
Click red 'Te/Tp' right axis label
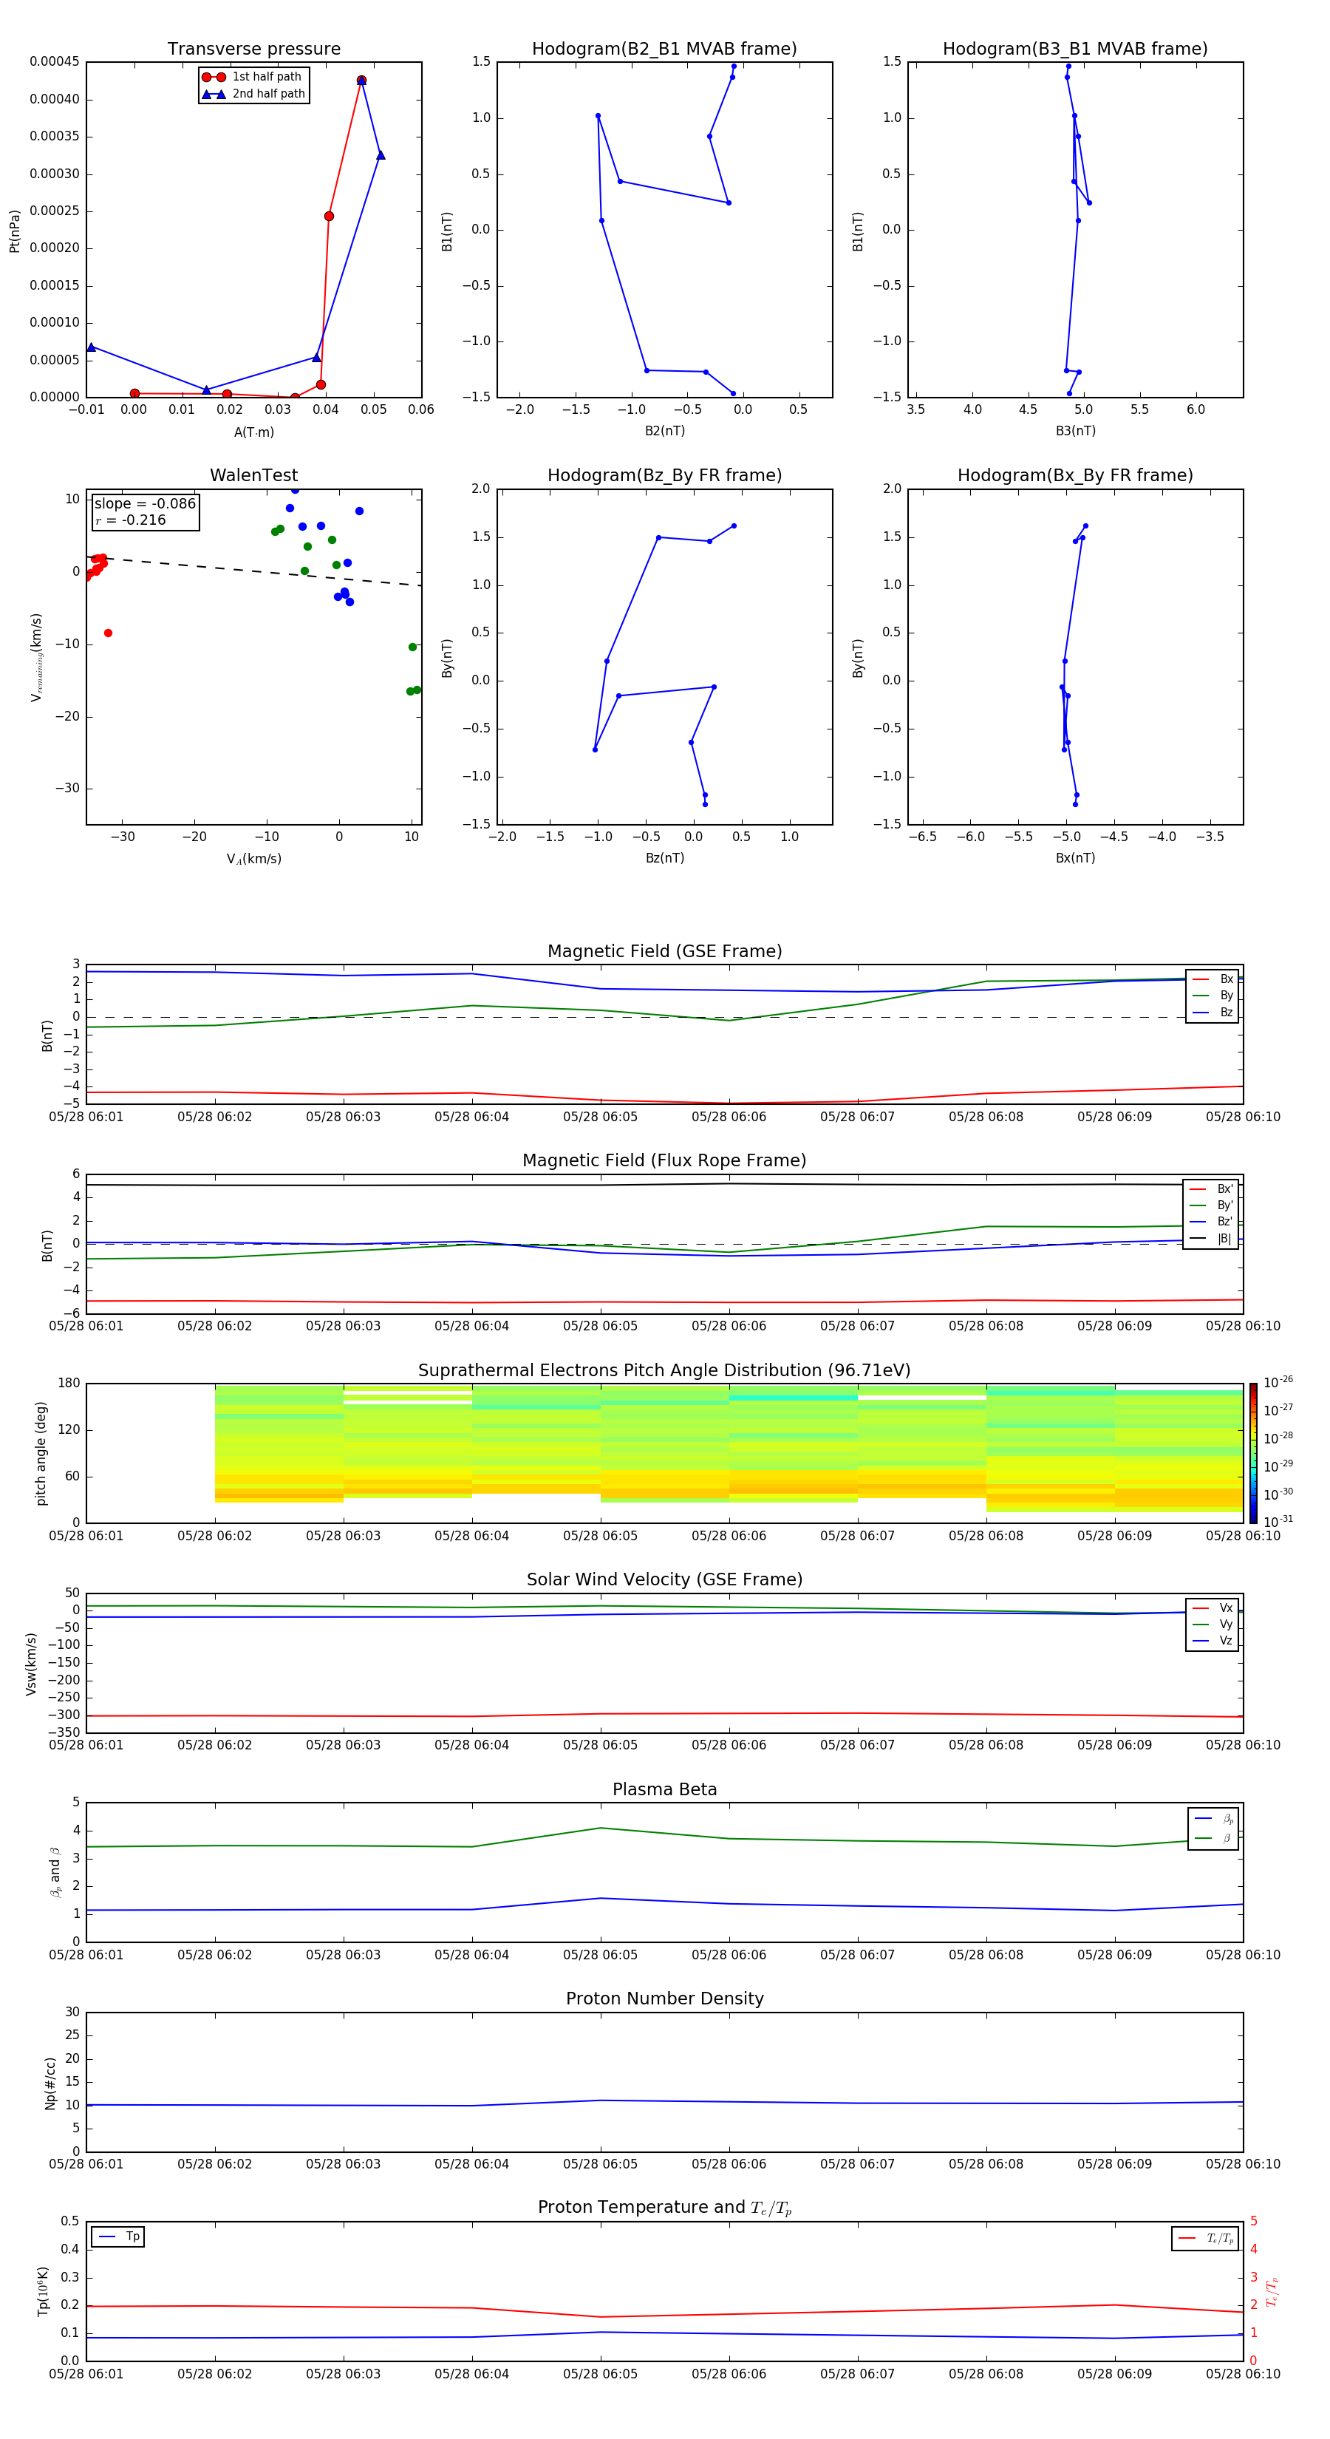point(1272,2291)
